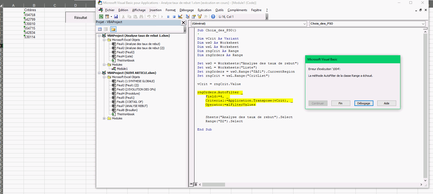Open the Properties Window toolbar icon

point(194,17)
